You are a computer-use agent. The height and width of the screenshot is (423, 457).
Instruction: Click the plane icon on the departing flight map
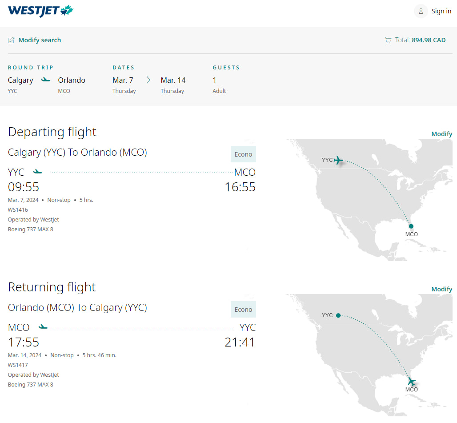tap(339, 160)
